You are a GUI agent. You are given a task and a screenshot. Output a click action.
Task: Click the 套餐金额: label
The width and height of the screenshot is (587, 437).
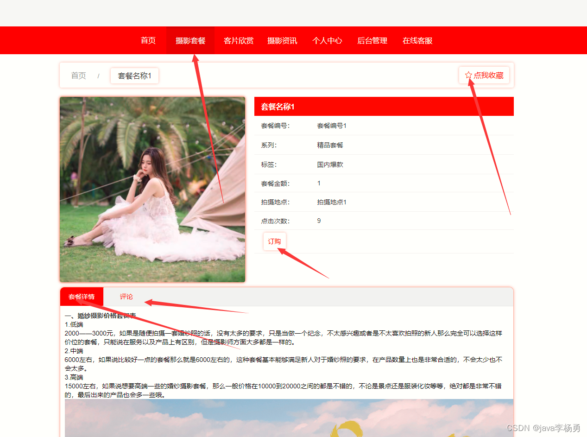275,183
